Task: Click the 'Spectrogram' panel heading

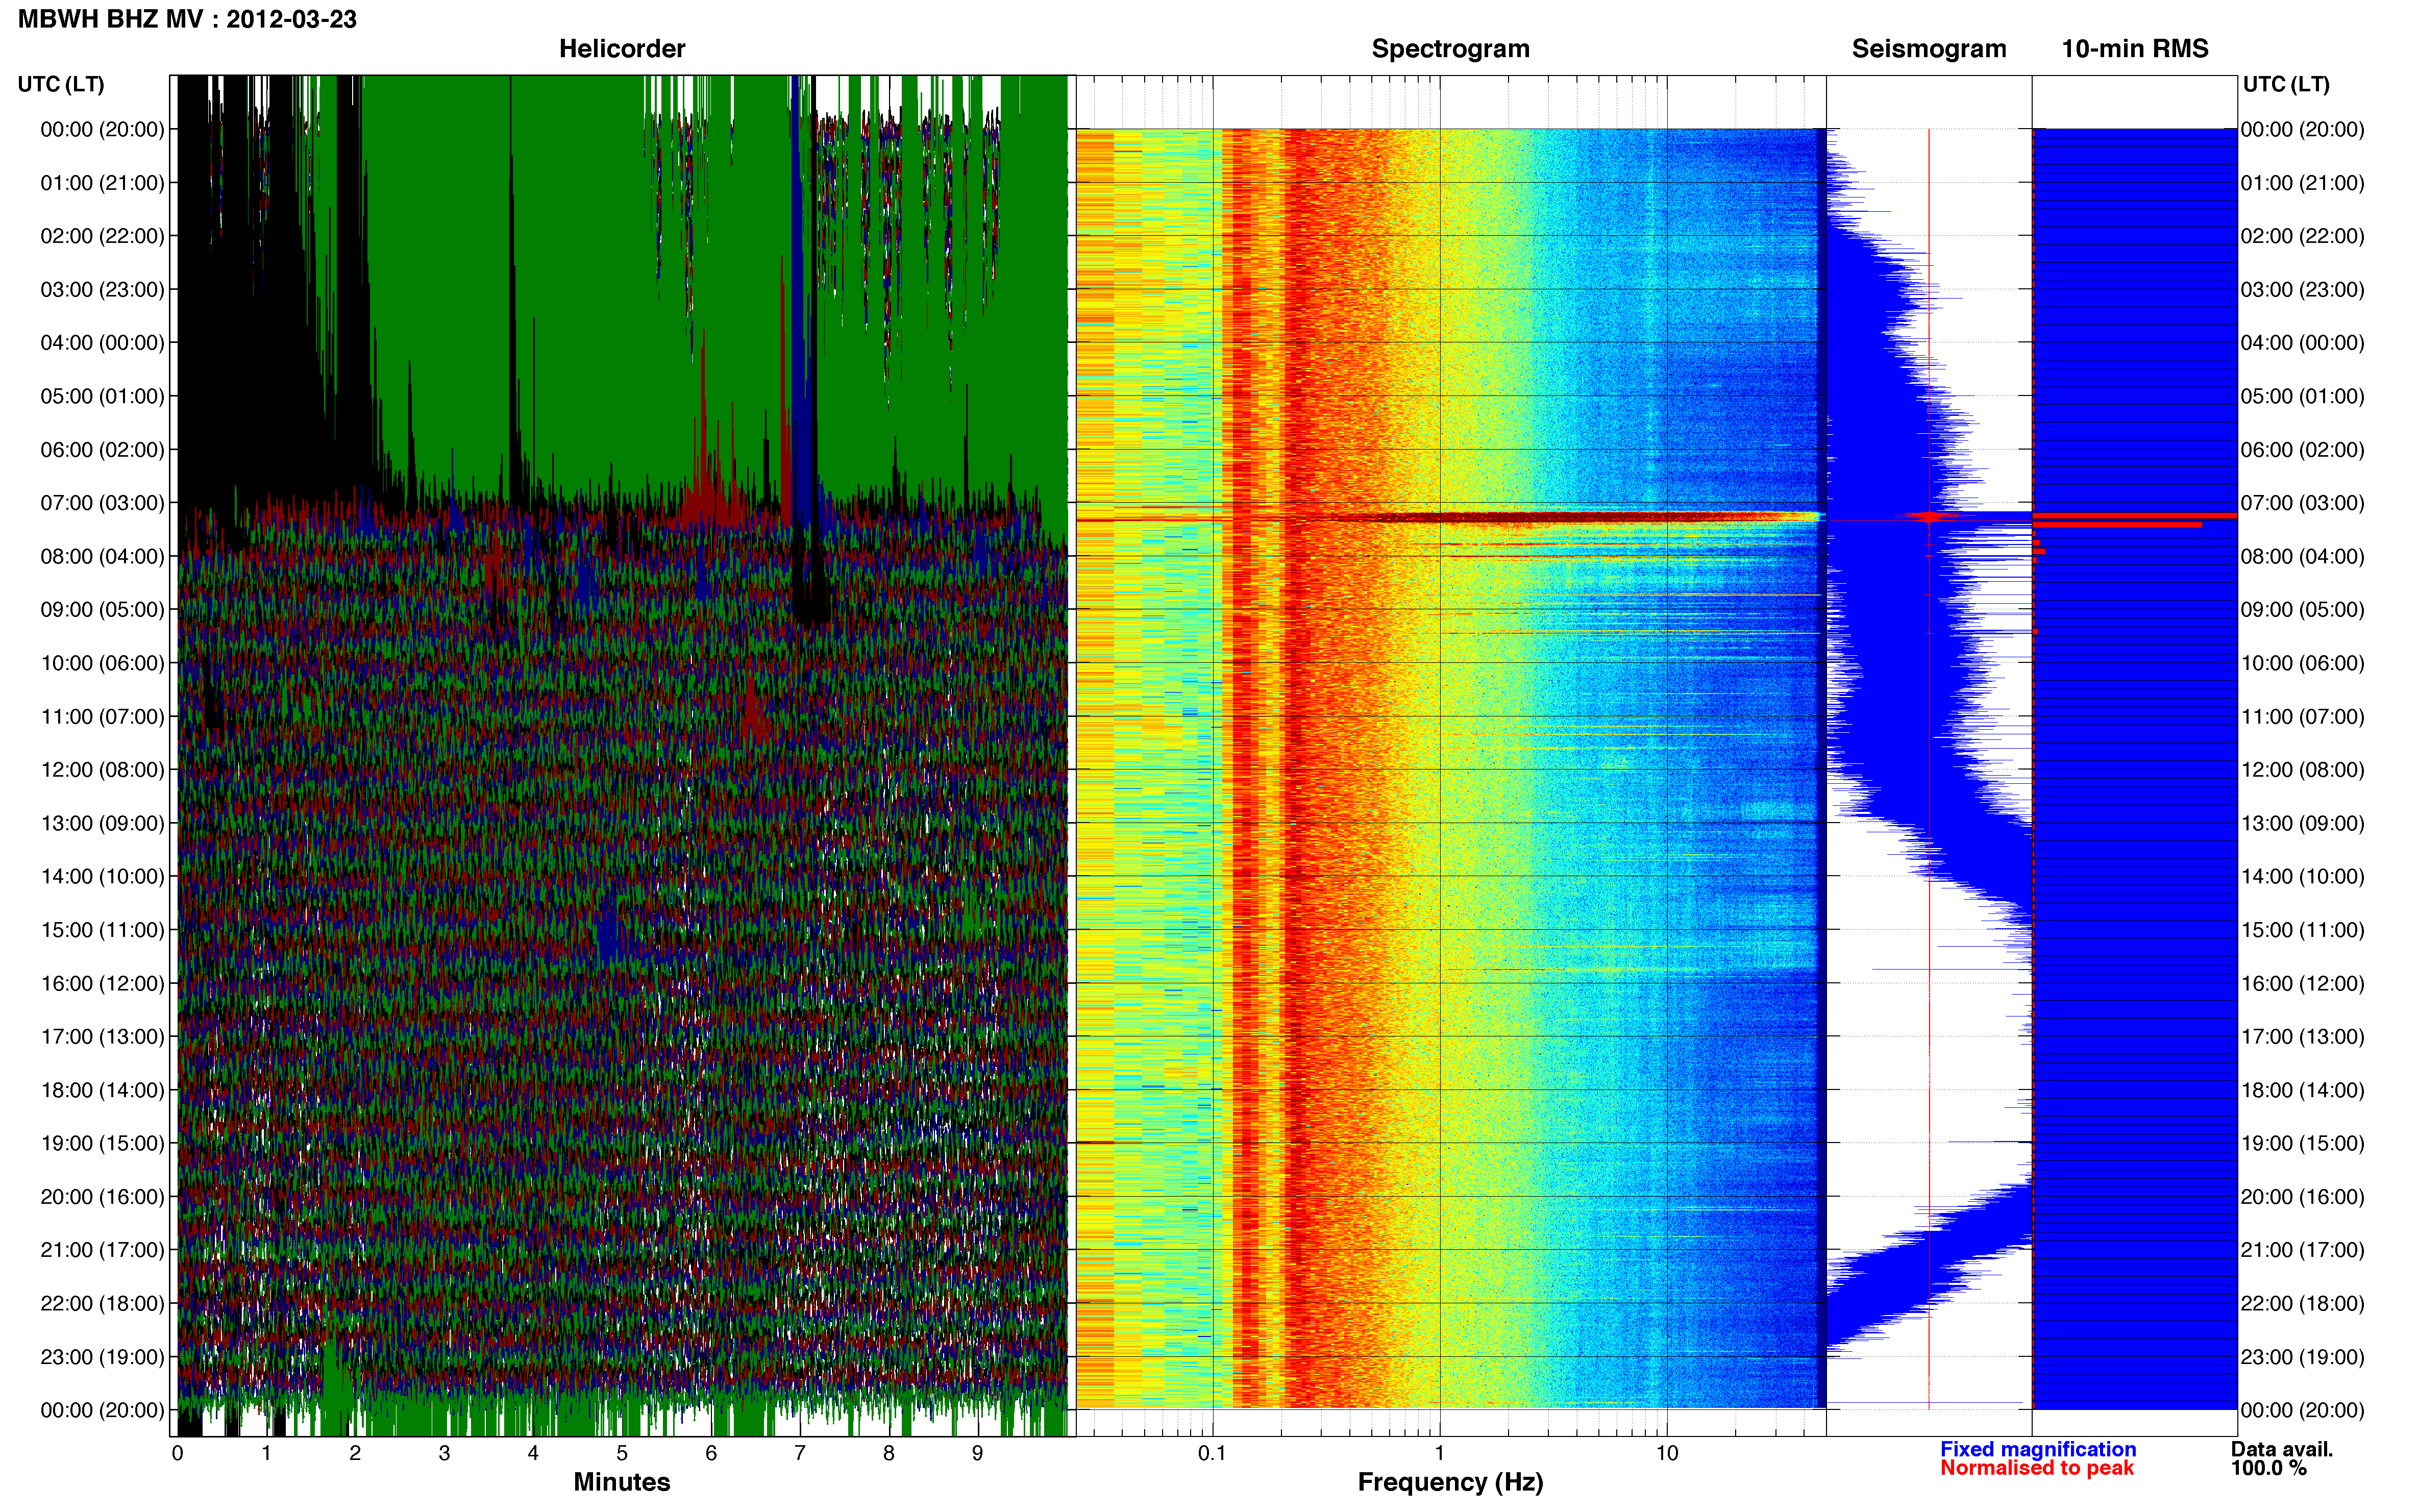Action: click(x=1450, y=49)
